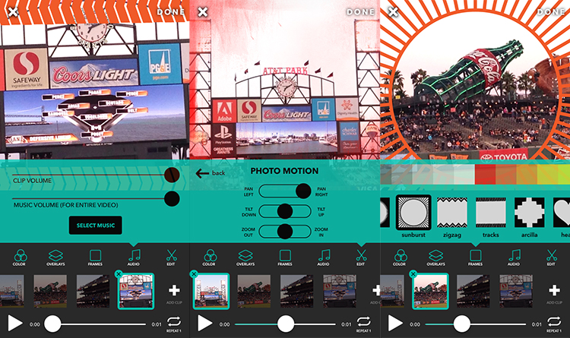Play the video in the left screen

click(x=15, y=323)
